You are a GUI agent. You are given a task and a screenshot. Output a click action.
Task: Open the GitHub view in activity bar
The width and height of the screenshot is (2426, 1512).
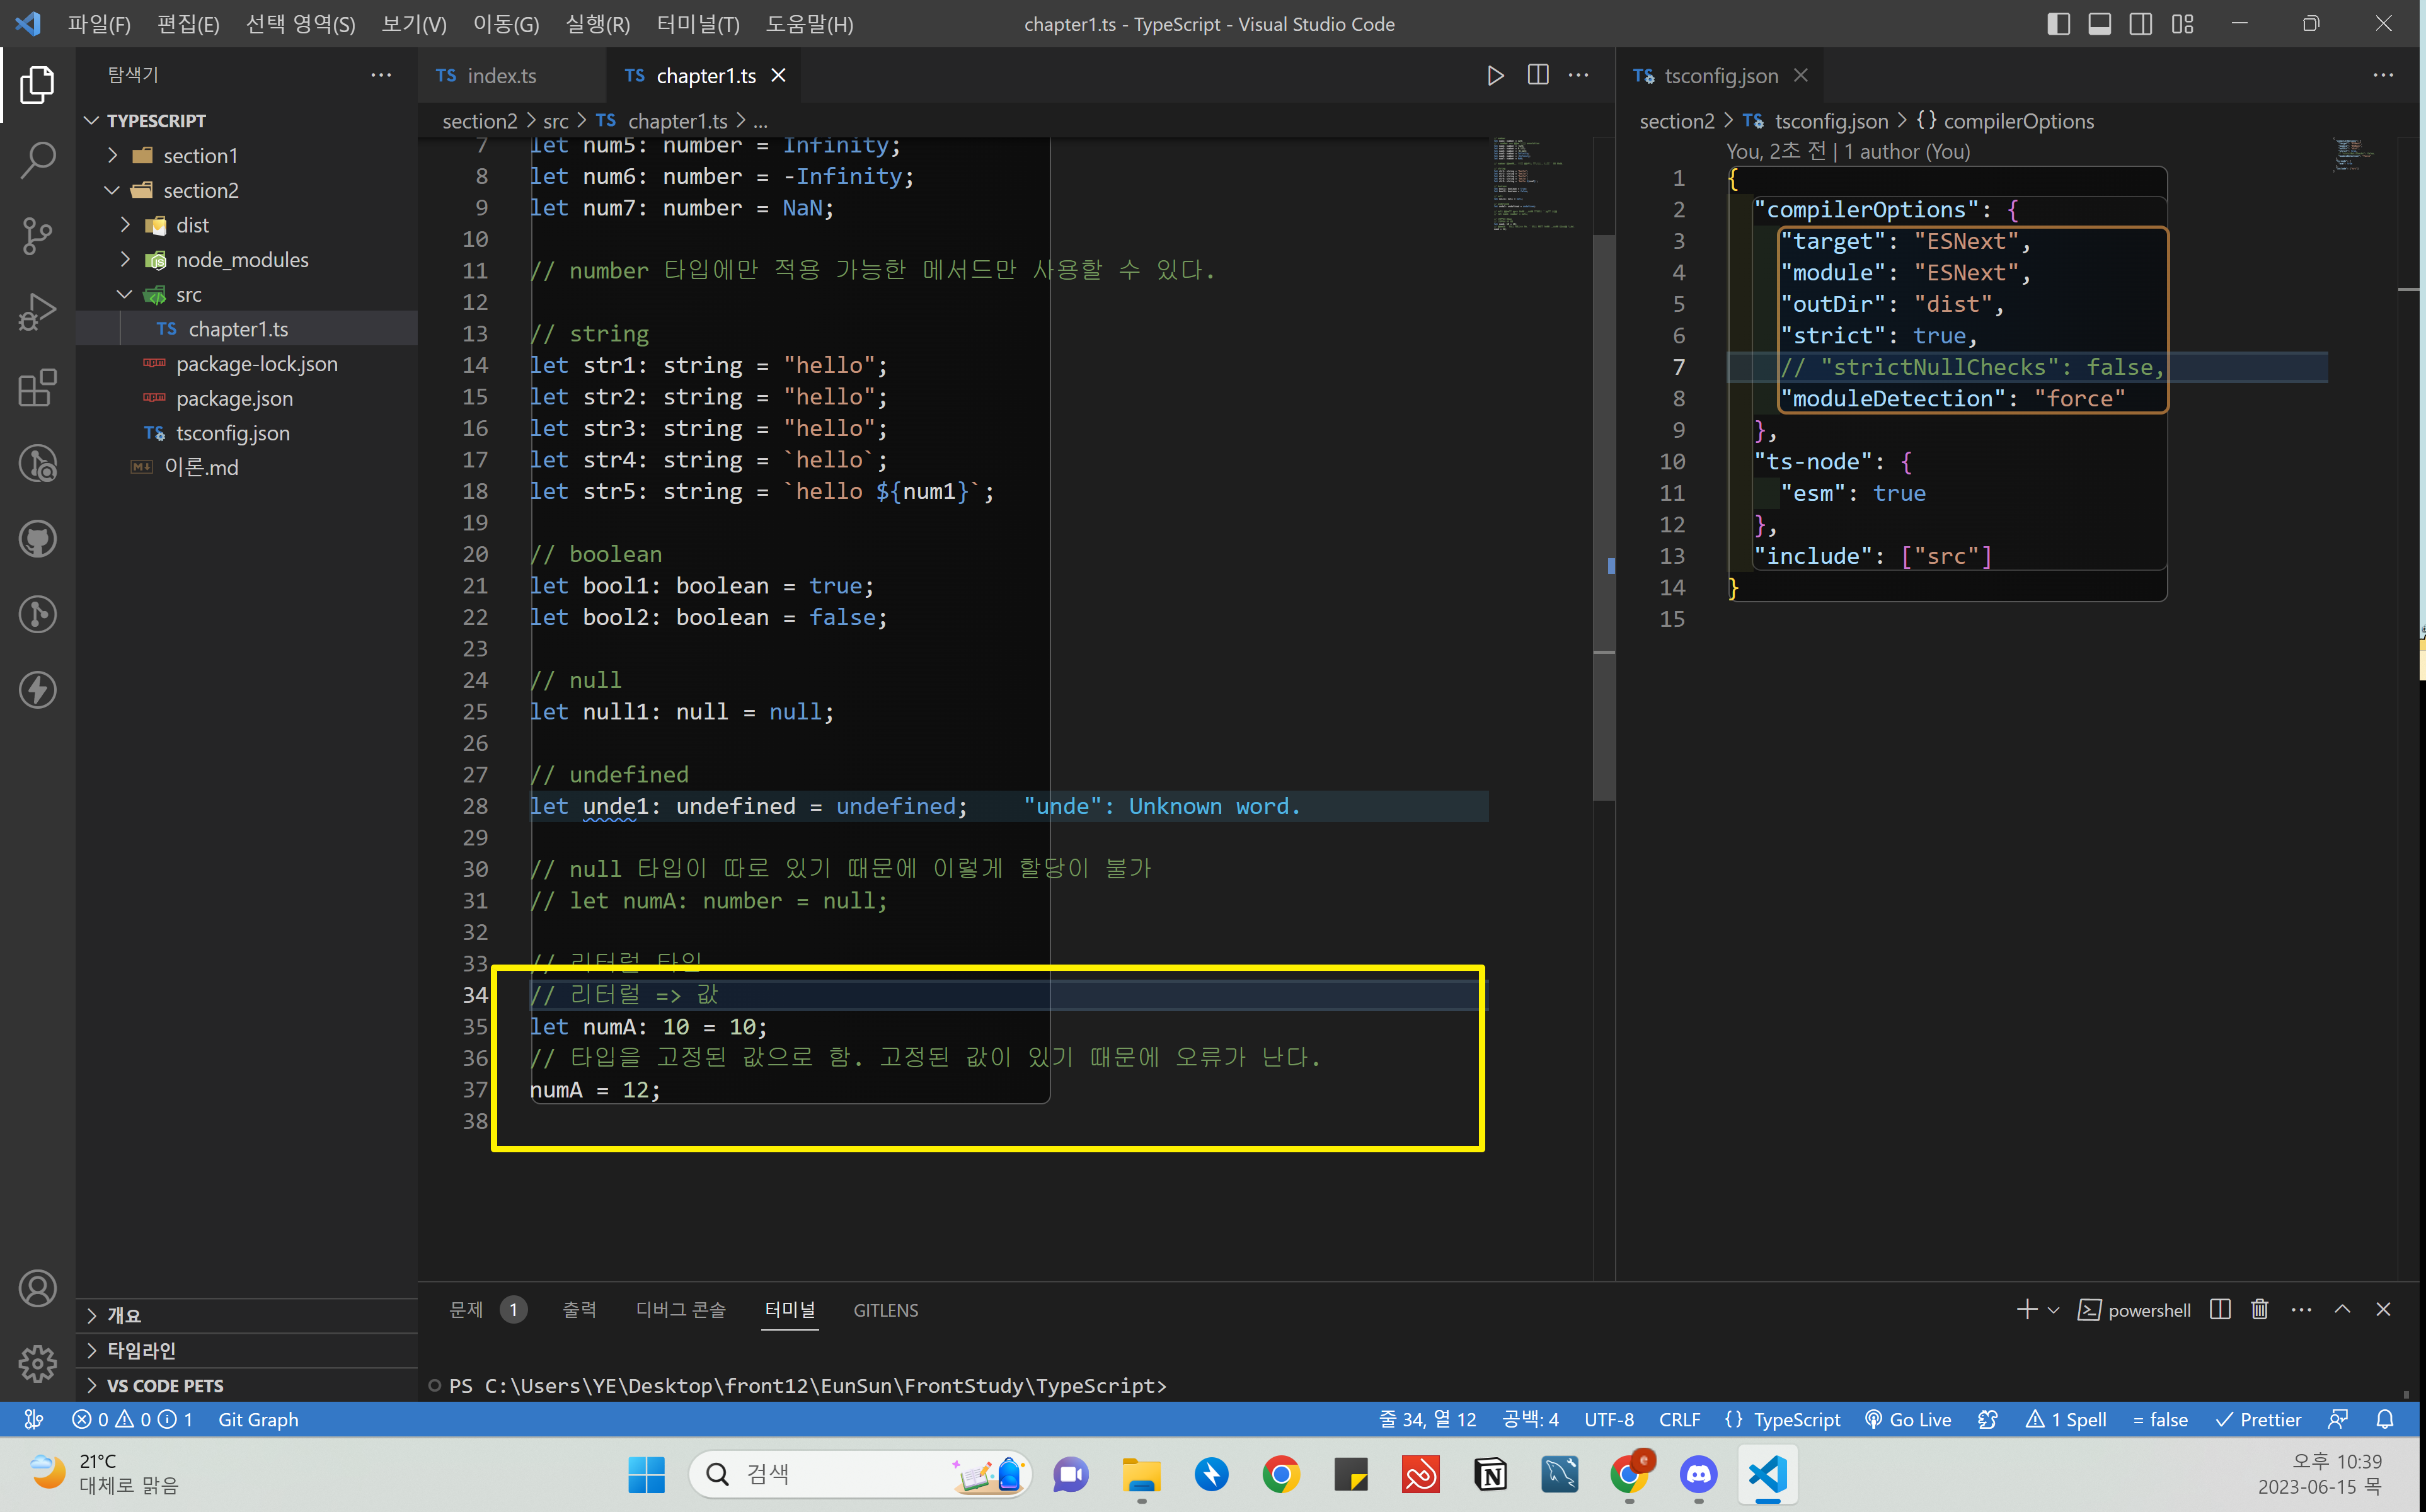37,539
